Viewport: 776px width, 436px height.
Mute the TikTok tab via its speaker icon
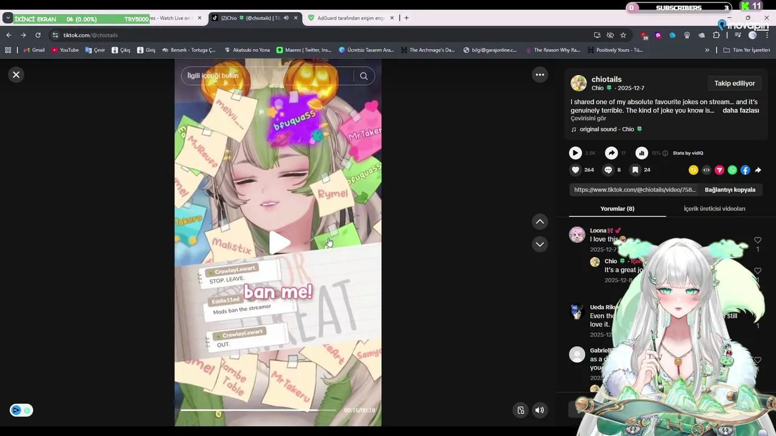pyautogui.click(x=286, y=18)
